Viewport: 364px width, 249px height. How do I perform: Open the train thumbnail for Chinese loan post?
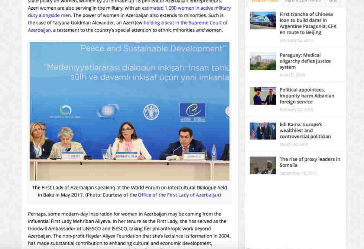point(263,20)
